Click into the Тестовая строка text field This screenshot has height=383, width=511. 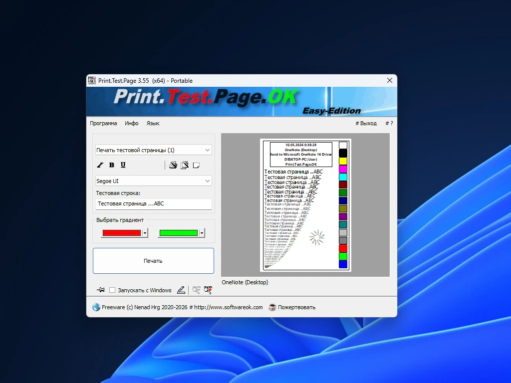[x=154, y=203]
